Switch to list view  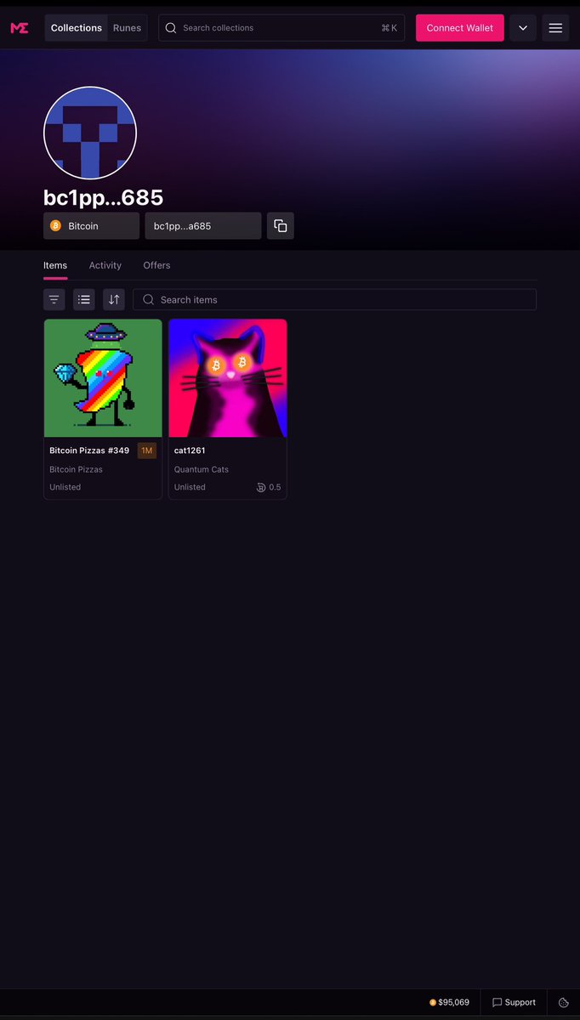pos(84,299)
